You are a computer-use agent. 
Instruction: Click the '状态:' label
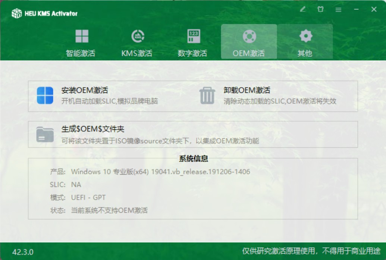(58, 210)
